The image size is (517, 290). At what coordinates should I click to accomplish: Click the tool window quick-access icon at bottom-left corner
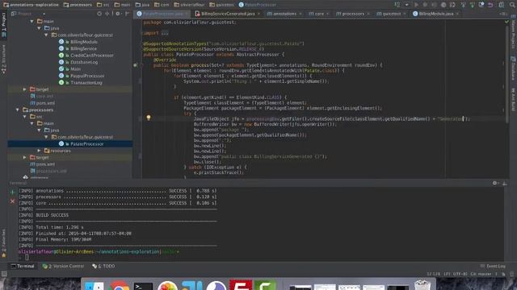point(4,274)
